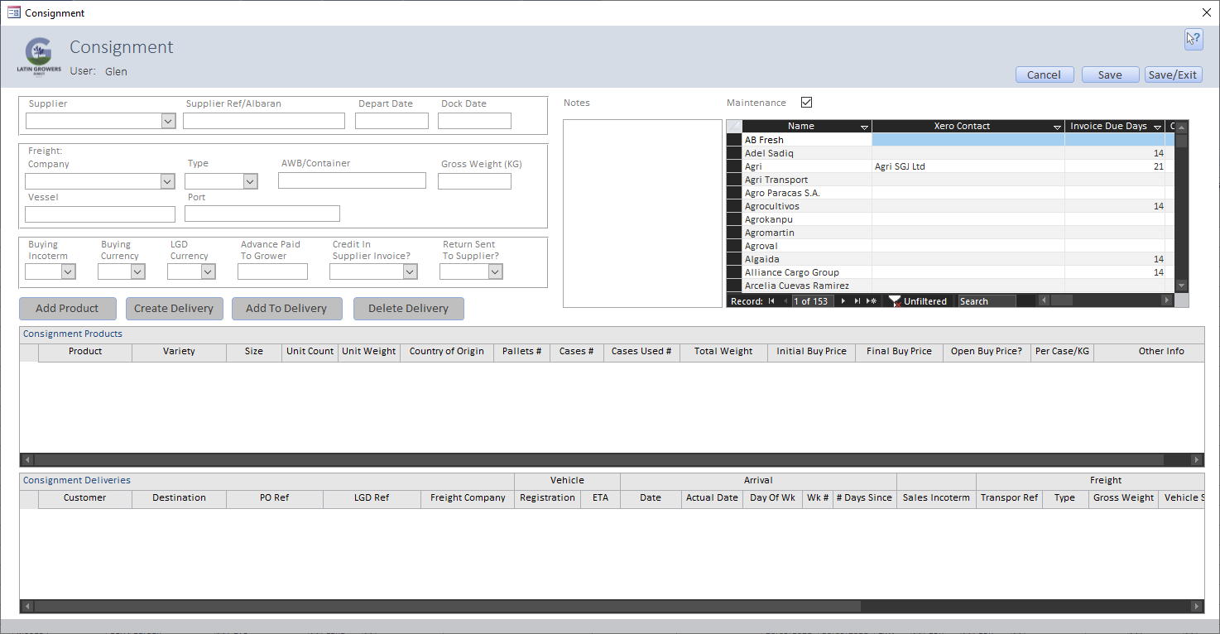
Task: Jump to last record in supplier navigator
Action: (857, 301)
